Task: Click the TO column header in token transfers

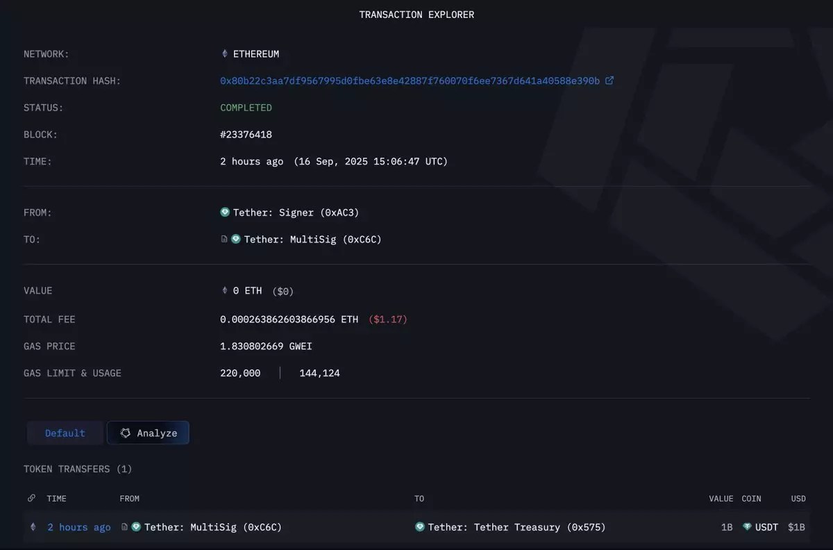Action: tap(419, 499)
